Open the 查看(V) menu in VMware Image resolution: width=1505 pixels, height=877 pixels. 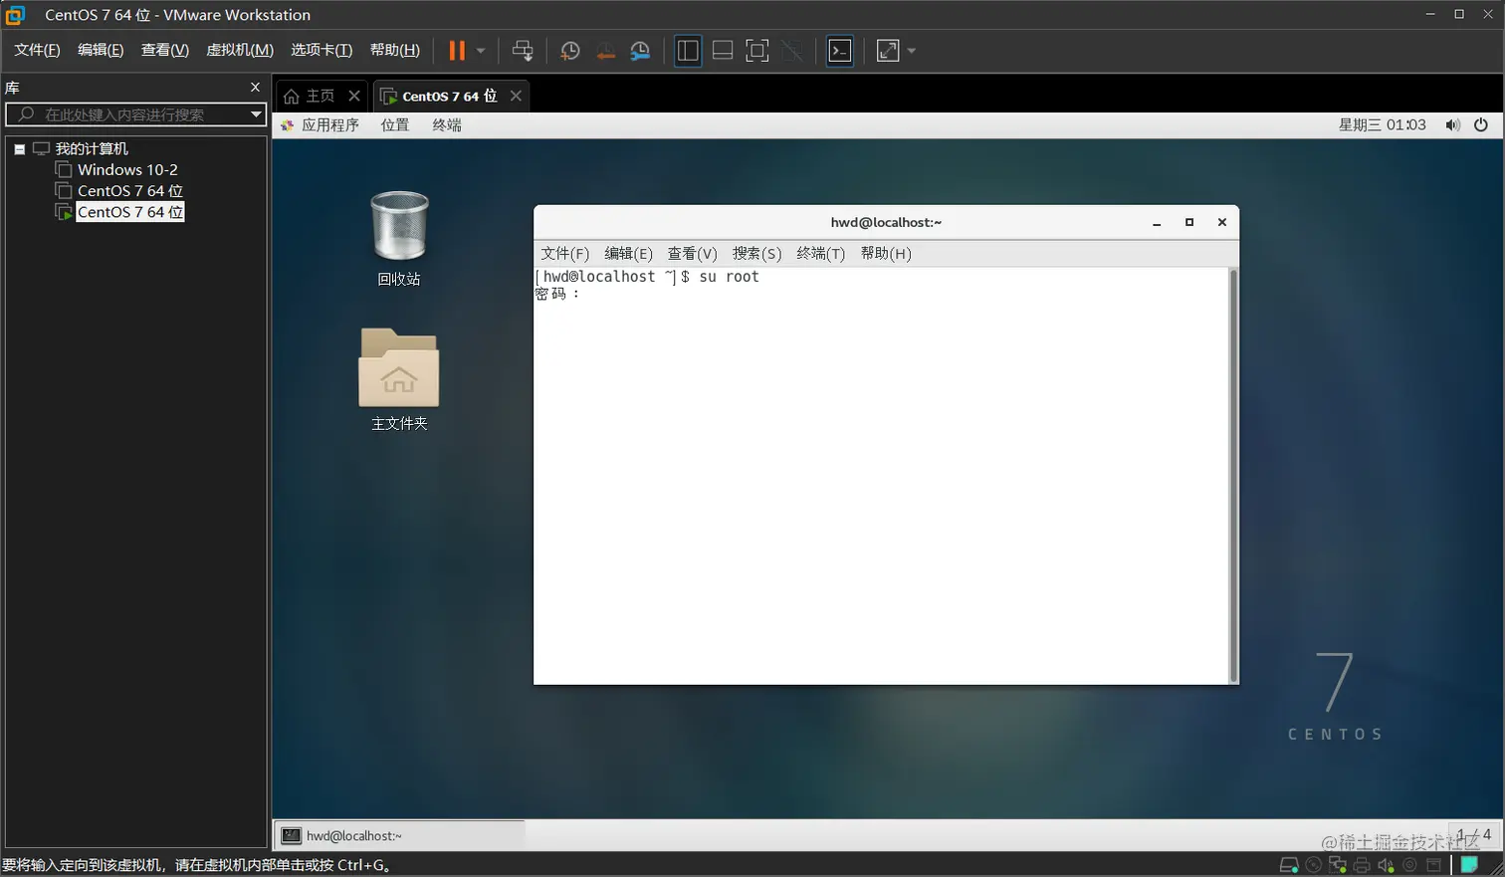165,50
